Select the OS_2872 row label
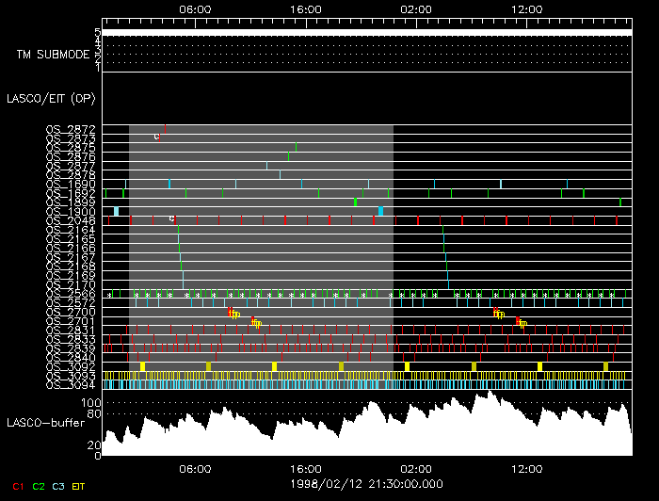This screenshot has height=501, width=659. (x=71, y=129)
